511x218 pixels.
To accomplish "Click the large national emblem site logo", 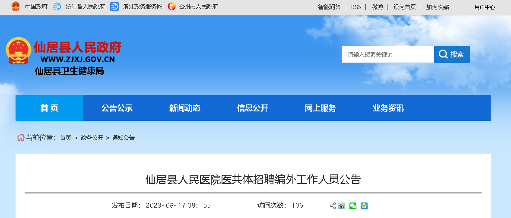I will point(19,51).
